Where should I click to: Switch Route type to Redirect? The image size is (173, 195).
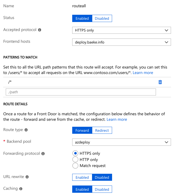102,130
